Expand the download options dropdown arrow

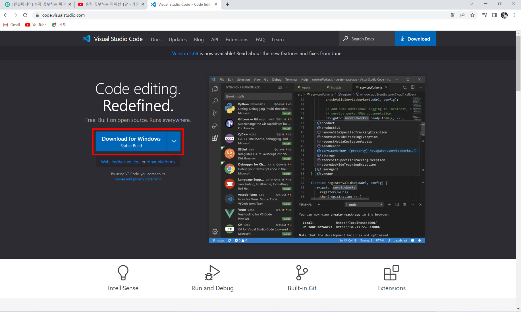174,141
